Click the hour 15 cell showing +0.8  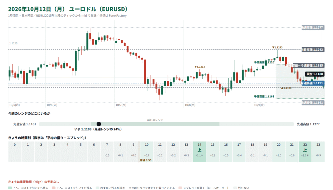[213, 152]
